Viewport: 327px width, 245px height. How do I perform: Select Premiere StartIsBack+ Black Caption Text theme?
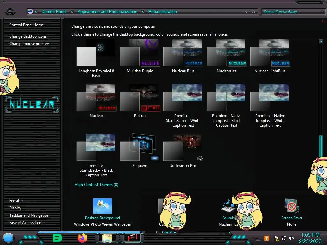(x=96, y=155)
